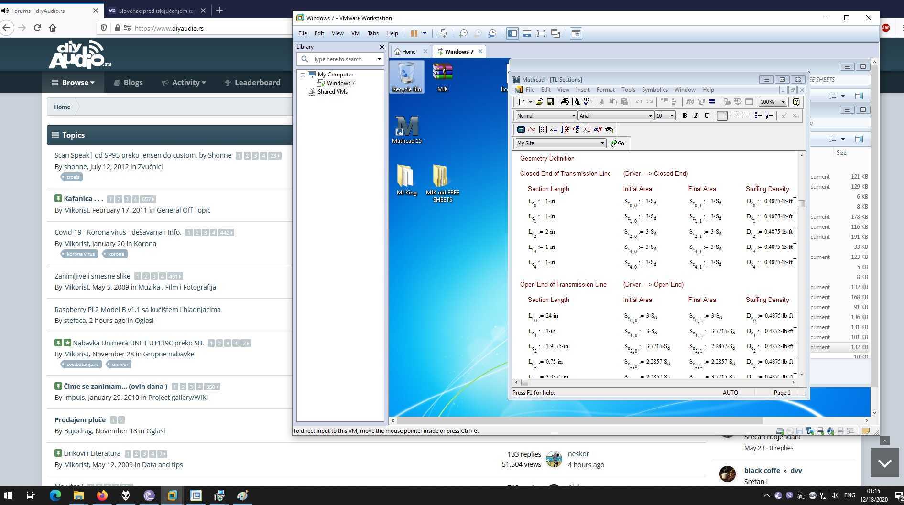
Task: Save the worksheet using the floppy icon
Action: coord(550,102)
